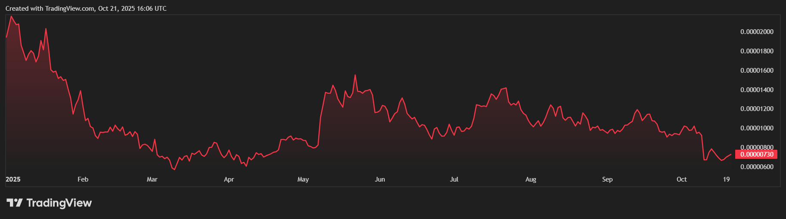This screenshot has width=786, height=219.
Task: Click the 0.00001000 price axis label
Action: 756,128
